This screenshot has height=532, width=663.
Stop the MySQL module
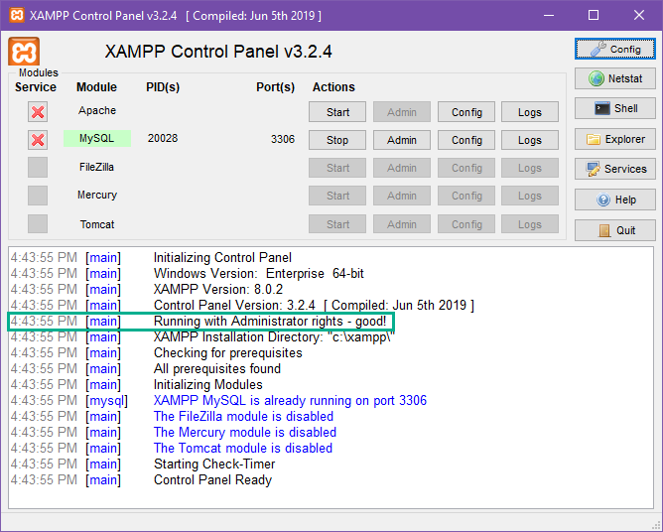(x=337, y=140)
